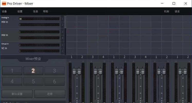The height and width of the screenshot is (103, 192).
Task: Click matrix cell Analog In 2 to leftmost output 2
Action: pos(82,25)
